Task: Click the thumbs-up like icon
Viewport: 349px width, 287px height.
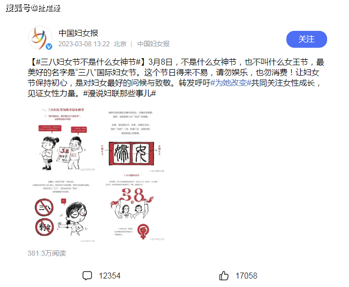Action: pyautogui.click(x=224, y=276)
